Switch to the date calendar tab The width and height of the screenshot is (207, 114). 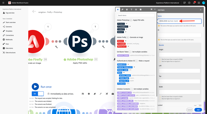tap(136, 9)
